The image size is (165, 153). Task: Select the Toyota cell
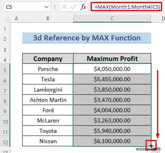pyautogui.click(x=48, y=131)
